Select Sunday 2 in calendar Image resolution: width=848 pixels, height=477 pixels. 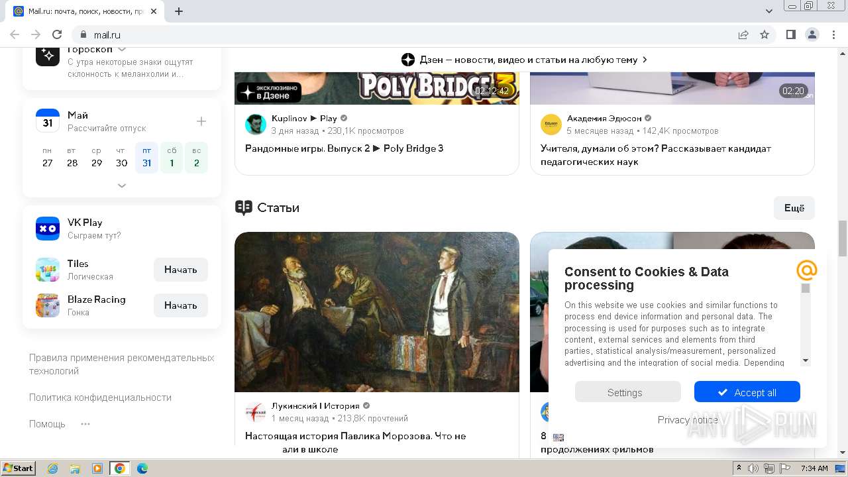pyautogui.click(x=196, y=157)
